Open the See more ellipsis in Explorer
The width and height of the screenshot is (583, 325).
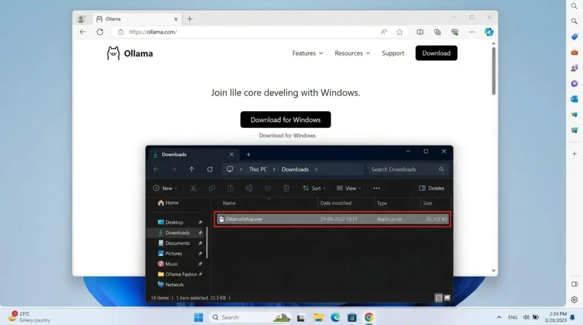(376, 188)
